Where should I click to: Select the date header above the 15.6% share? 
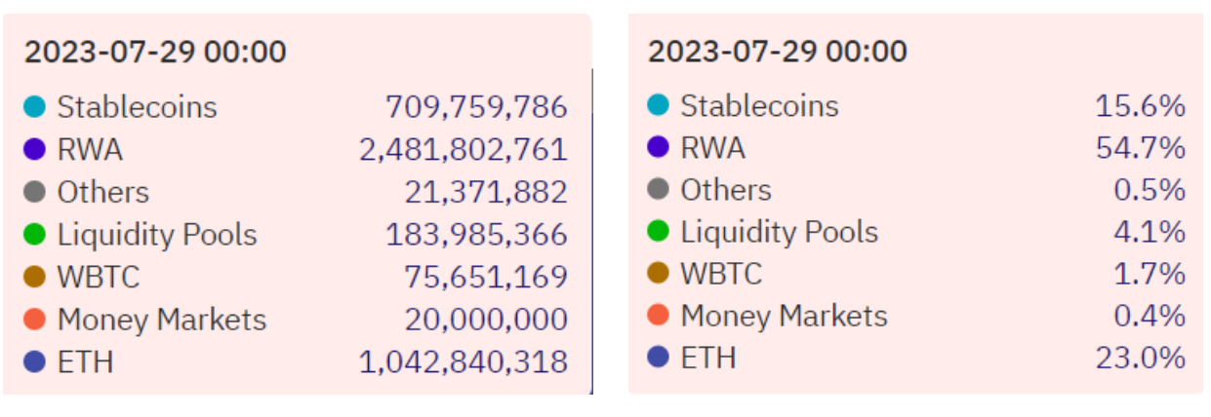click(778, 51)
